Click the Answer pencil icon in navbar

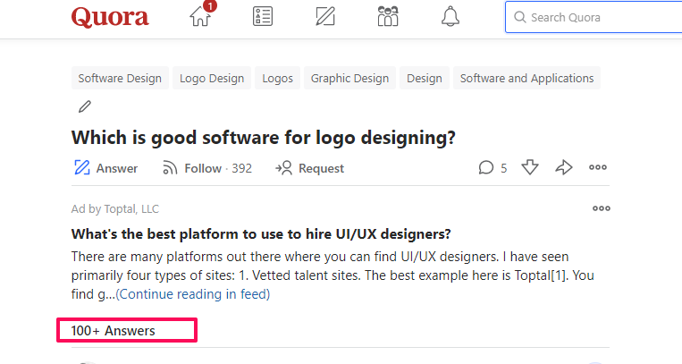pos(325,17)
